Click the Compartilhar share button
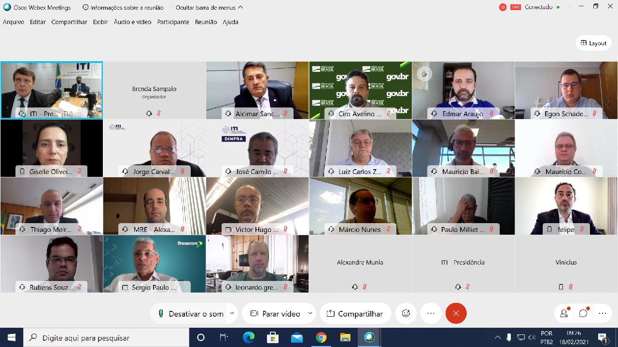 (x=355, y=313)
